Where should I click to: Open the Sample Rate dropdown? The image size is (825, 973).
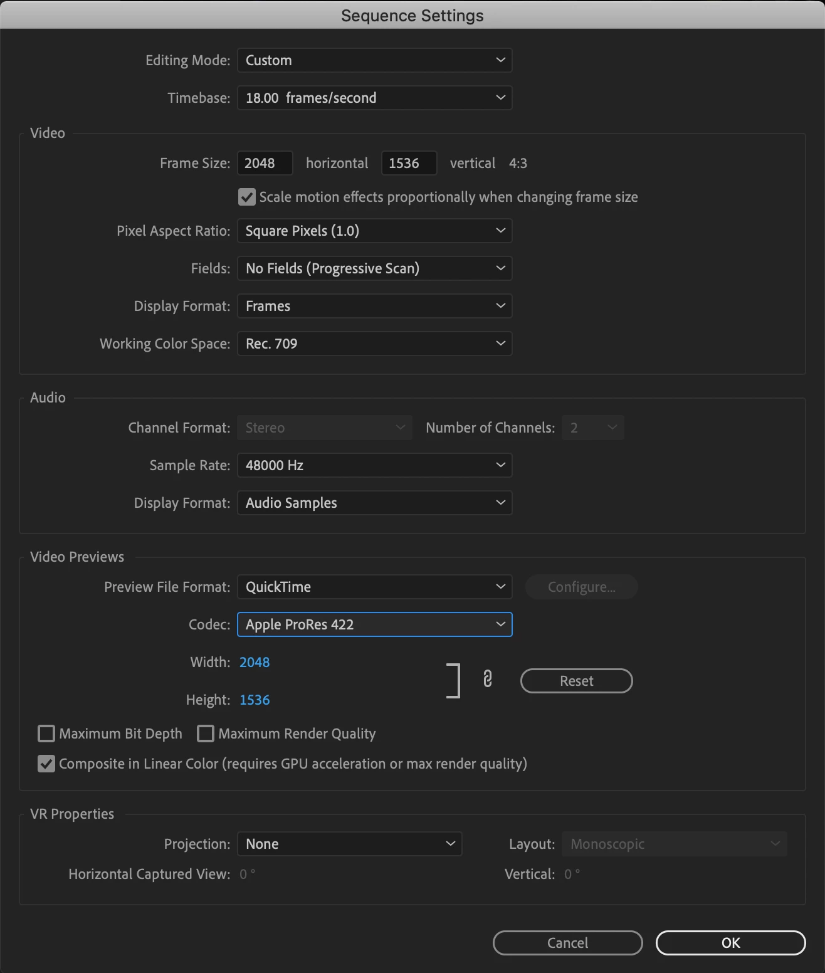375,465
